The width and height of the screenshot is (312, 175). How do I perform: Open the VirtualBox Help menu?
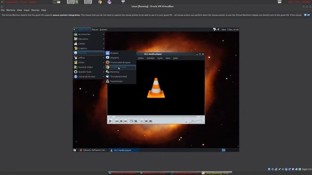[43, 10]
